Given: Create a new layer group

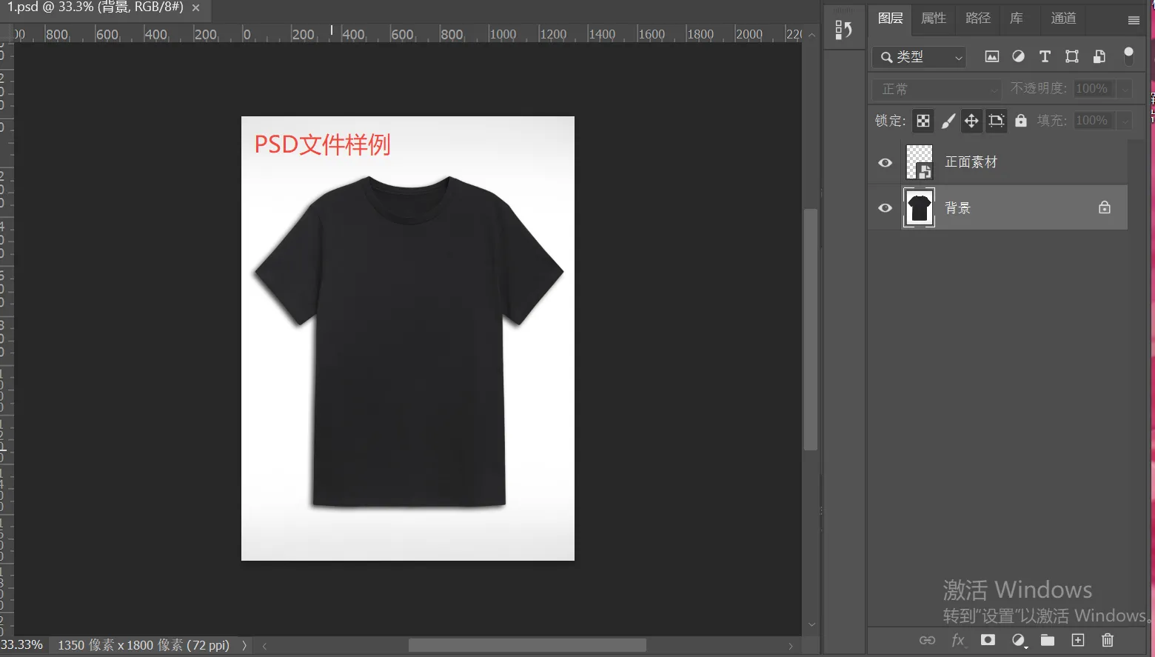Looking at the screenshot, I should tap(1047, 640).
